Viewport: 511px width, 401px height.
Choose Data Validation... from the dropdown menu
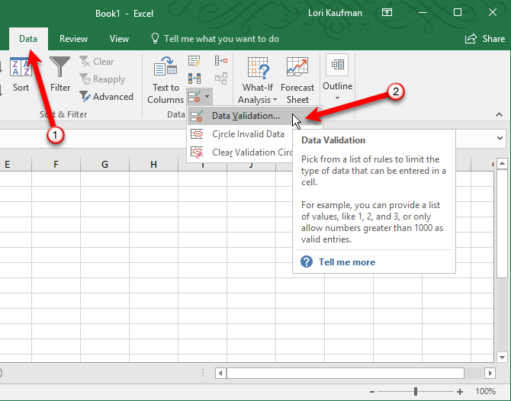pyautogui.click(x=245, y=116)
